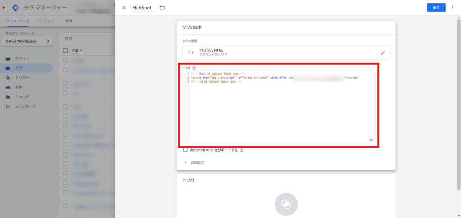Click line 2 script code text

(x=275, y=78)
